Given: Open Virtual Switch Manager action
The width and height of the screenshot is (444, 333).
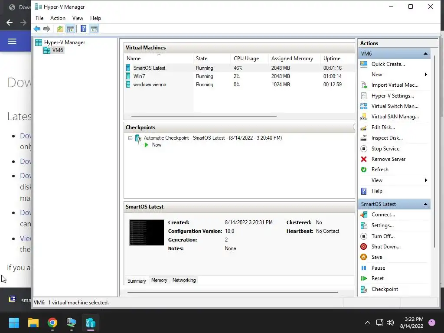Looking at the screenshot, I should pos(394,106).
